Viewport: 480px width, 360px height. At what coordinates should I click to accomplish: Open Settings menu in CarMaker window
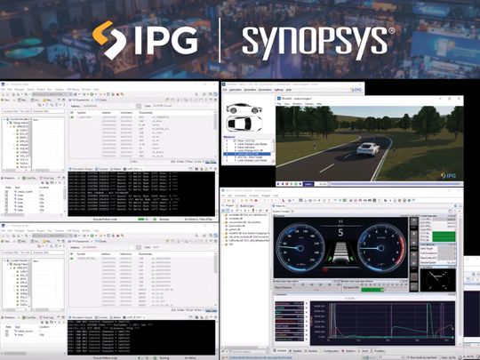point(278,90)
